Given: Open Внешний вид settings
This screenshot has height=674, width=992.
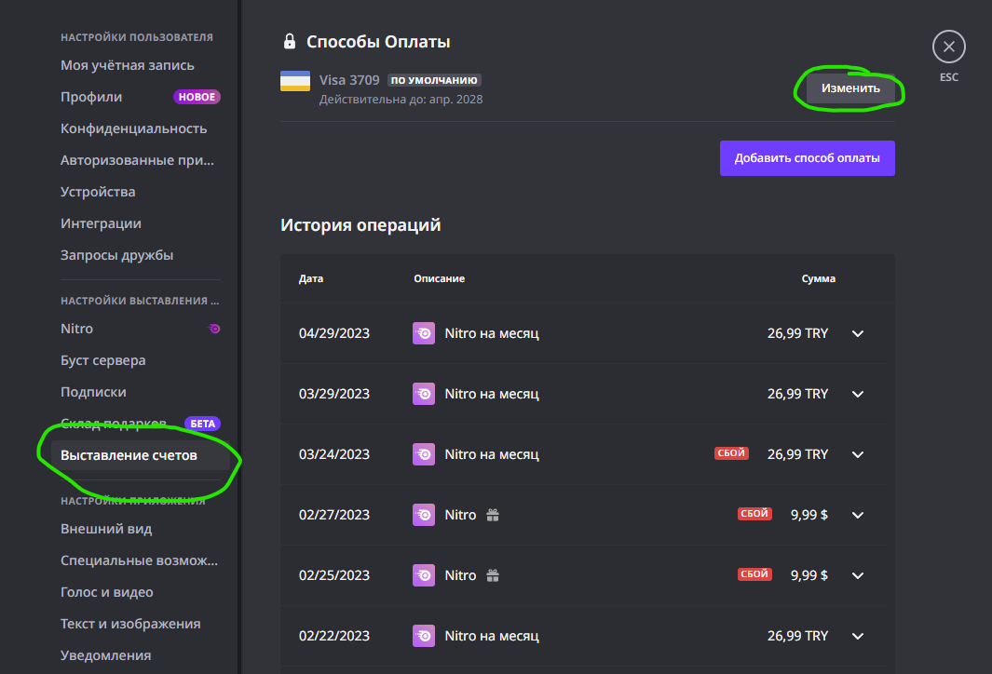Looking at the screenshot, I should point(141,529).
